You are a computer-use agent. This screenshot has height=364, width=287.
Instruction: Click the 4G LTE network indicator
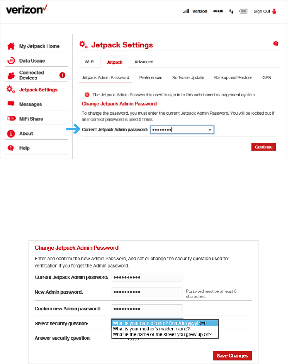(218, 11)
